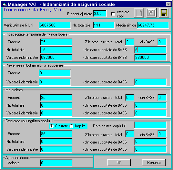This screenshot has height=170, width=173.
Task: Select the Crestere radio button
Action: [x=52, y=126]
